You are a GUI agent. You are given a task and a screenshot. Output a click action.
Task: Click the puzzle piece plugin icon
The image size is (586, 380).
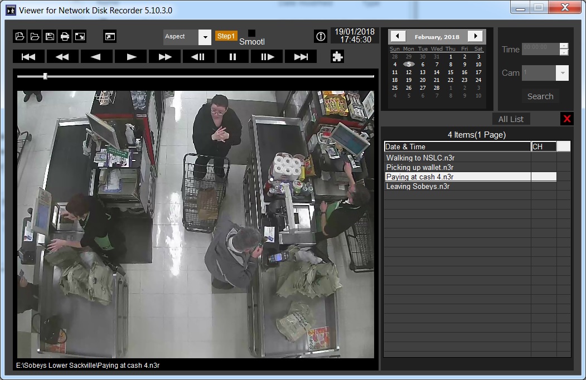click(337, 56)
